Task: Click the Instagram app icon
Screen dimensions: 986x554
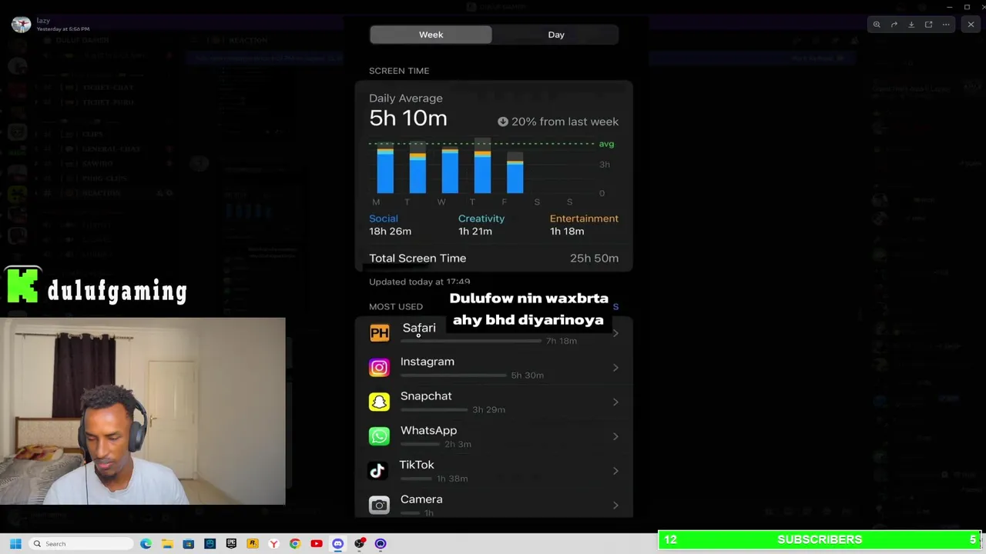Action: pyautogui.click(x=379, y=368)
